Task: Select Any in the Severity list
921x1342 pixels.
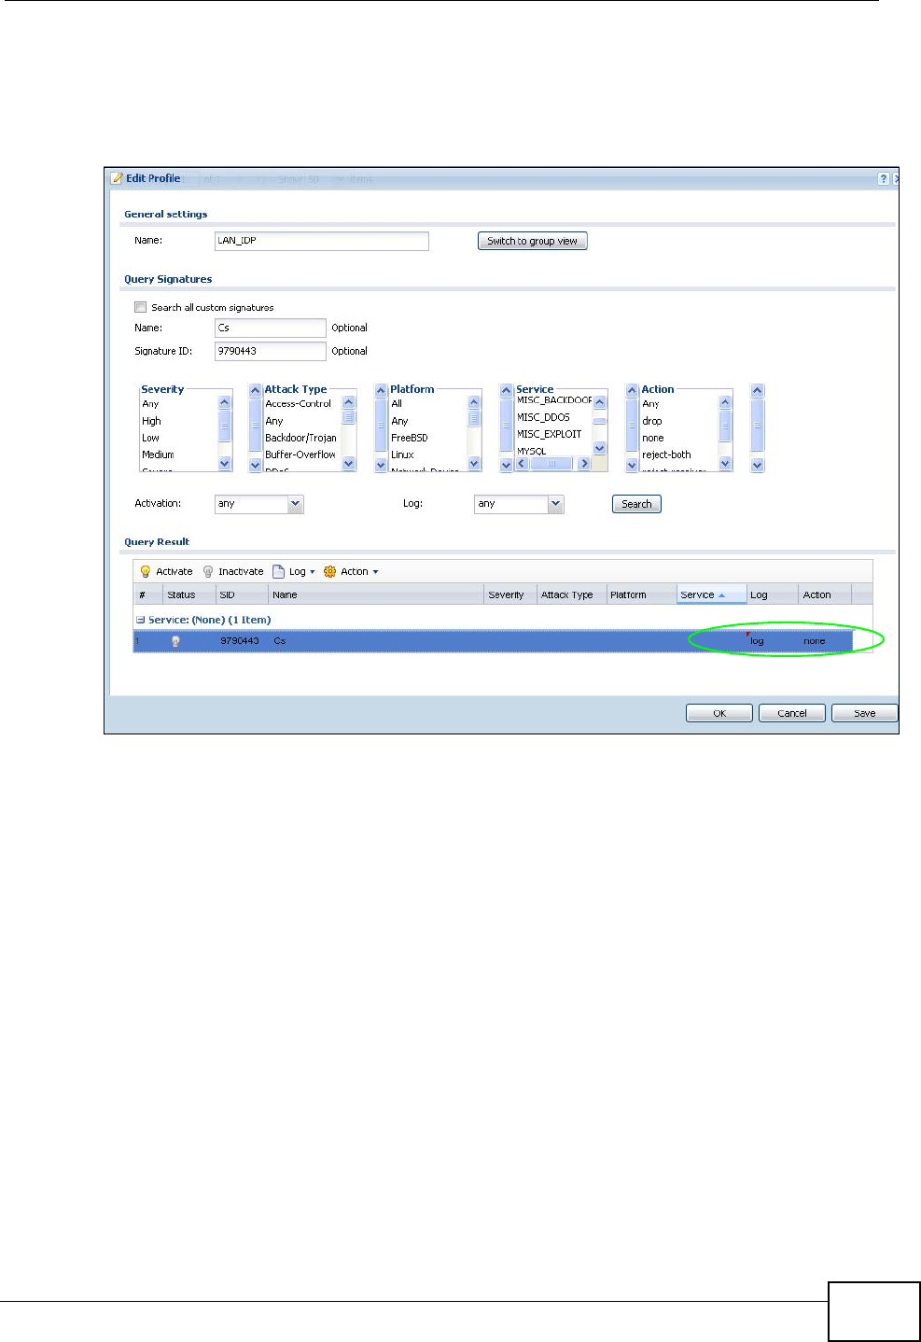Action: pyautogui.click(x=150, y=404)
